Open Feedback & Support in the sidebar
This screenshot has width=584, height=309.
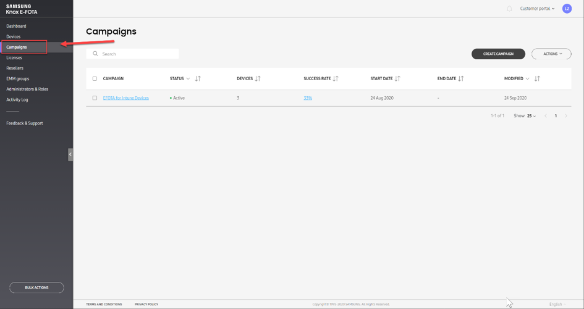click(x=25, y=123)
